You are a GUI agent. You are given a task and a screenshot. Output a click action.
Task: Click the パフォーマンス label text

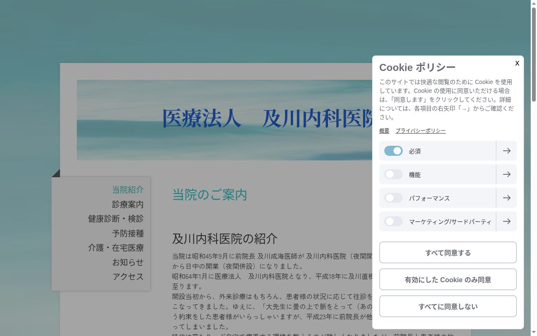[429, 198]
